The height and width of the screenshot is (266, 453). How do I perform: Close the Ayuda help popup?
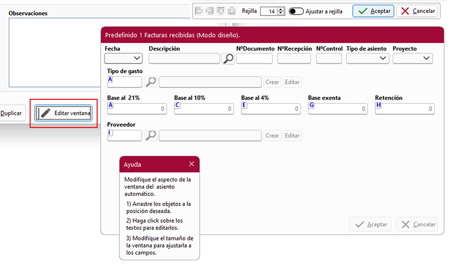[191, 164]
